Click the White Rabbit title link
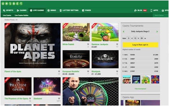Screen dimensions: 169x106 (x=68, y=44)
